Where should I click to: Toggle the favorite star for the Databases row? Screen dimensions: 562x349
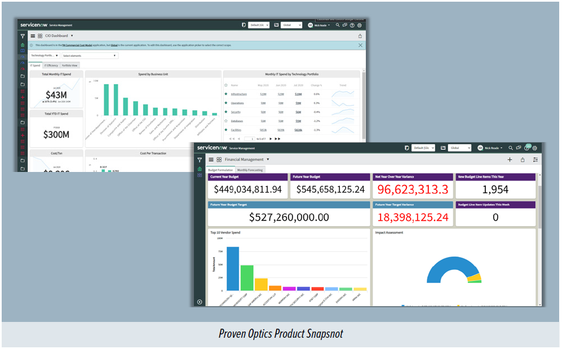click(x=226, y=121)
